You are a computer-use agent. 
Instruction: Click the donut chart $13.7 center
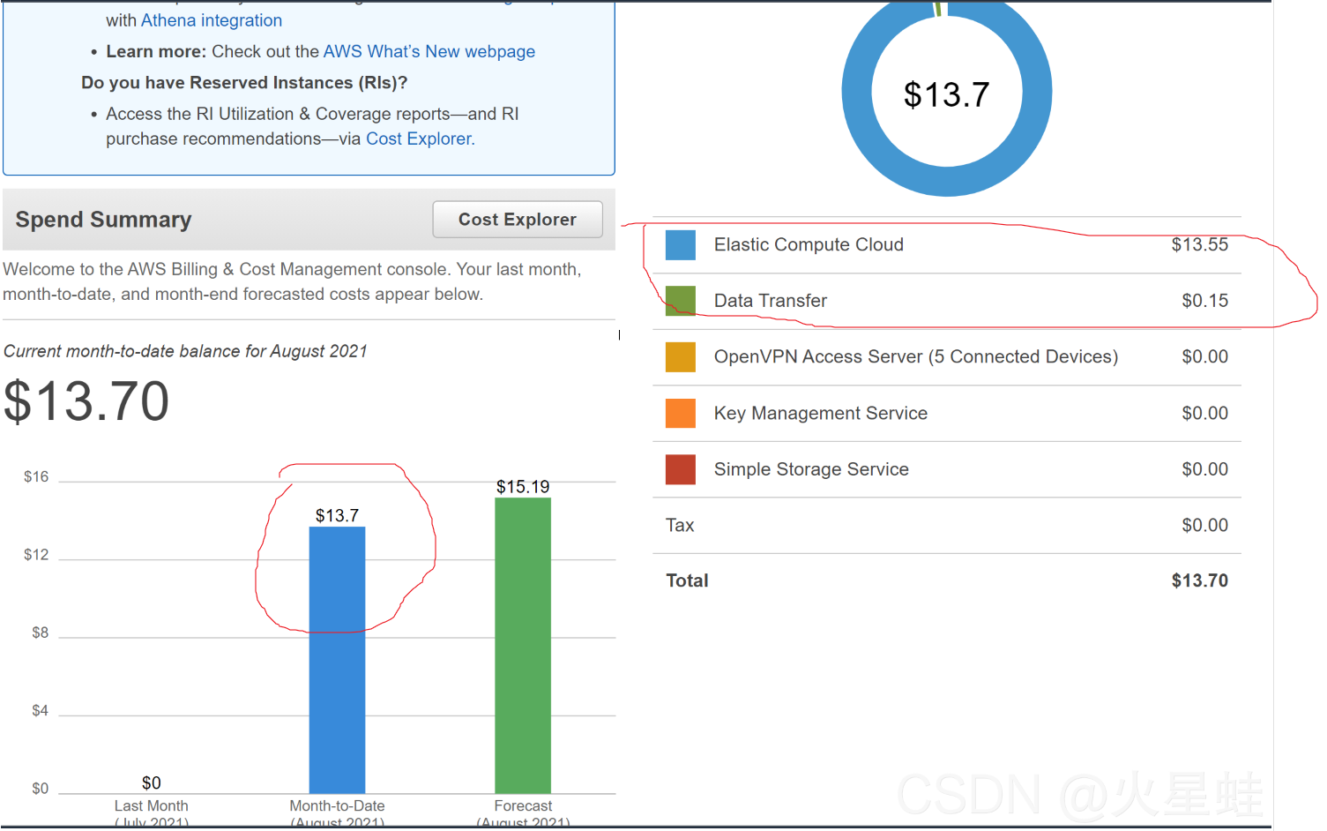(947, 94)
